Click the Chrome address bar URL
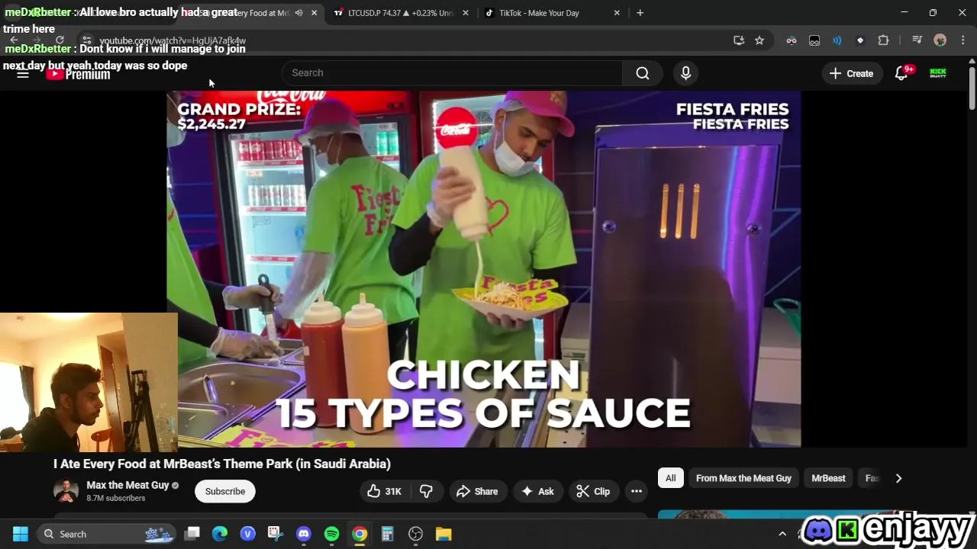977x549 pixels. (173, 40)
